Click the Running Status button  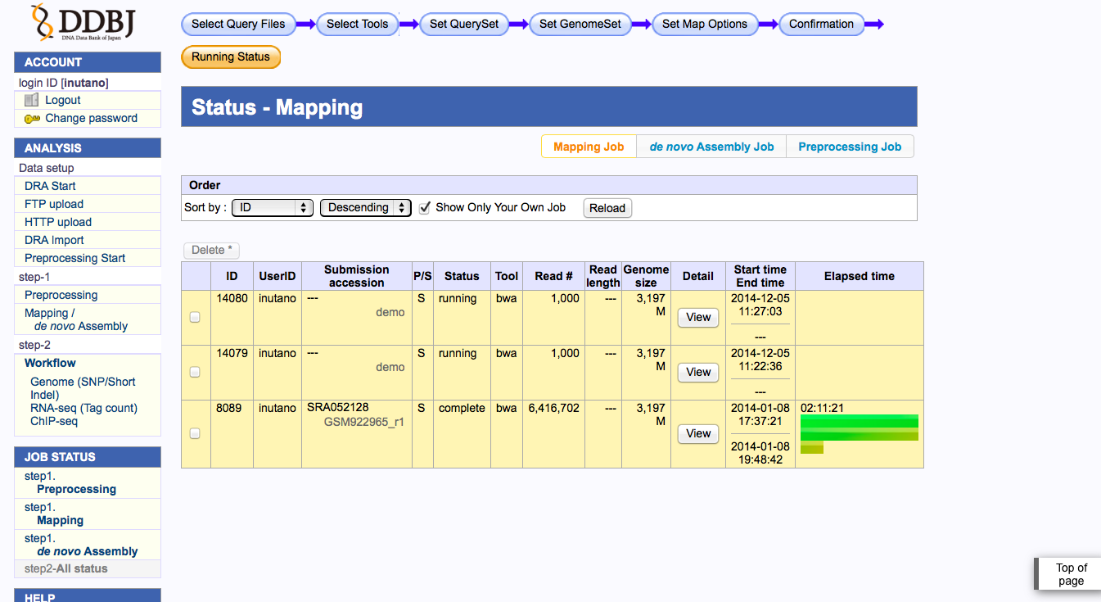pos(231,57)
